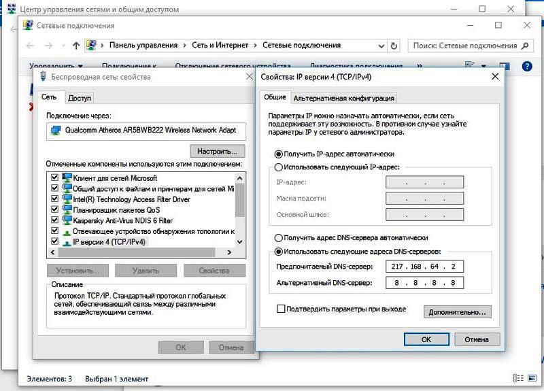The height and width of the screenshot is (391, 544).
Task: Open the address bar history dropdown
Action: (379, 46)
